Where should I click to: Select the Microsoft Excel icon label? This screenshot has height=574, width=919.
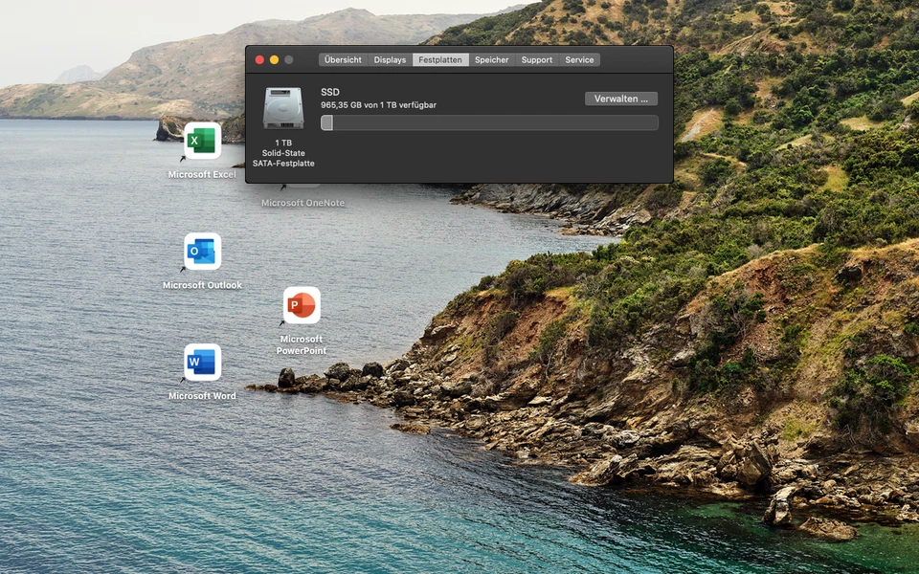(x=202, y=174)
